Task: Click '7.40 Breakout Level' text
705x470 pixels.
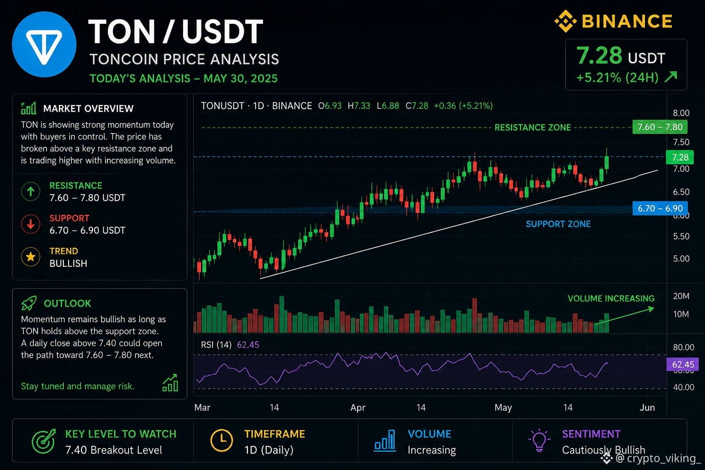Action: click(113, 450)
